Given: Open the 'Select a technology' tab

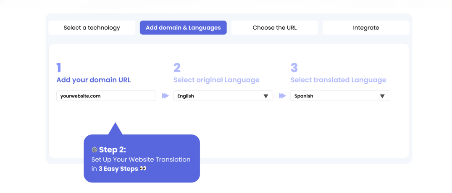Looking at the screenshot, I should tap(92, 28).
